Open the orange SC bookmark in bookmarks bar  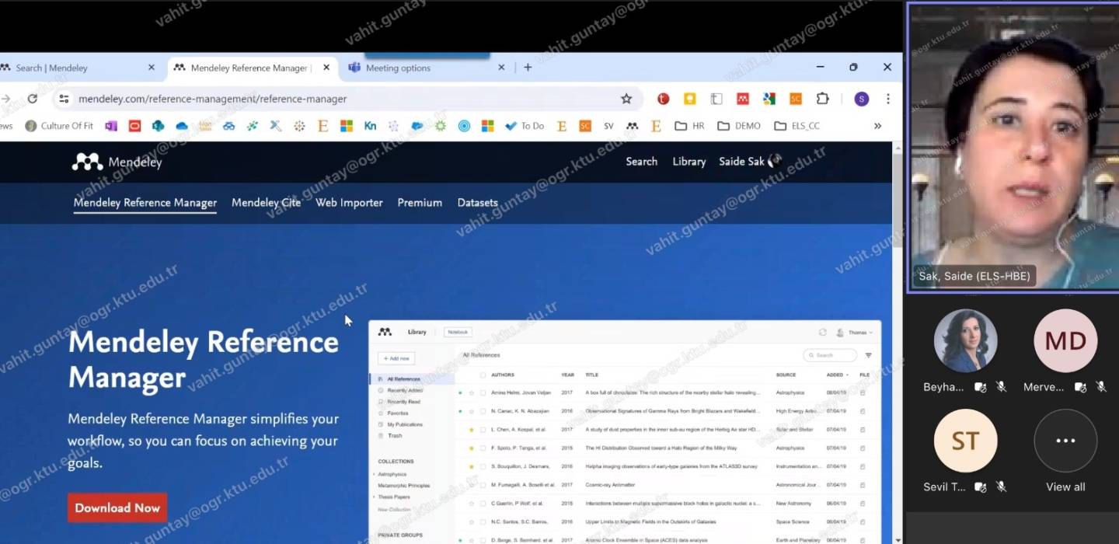click(585, 126)
